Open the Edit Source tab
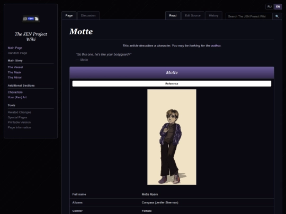The image size is (286, 214). 193,15
